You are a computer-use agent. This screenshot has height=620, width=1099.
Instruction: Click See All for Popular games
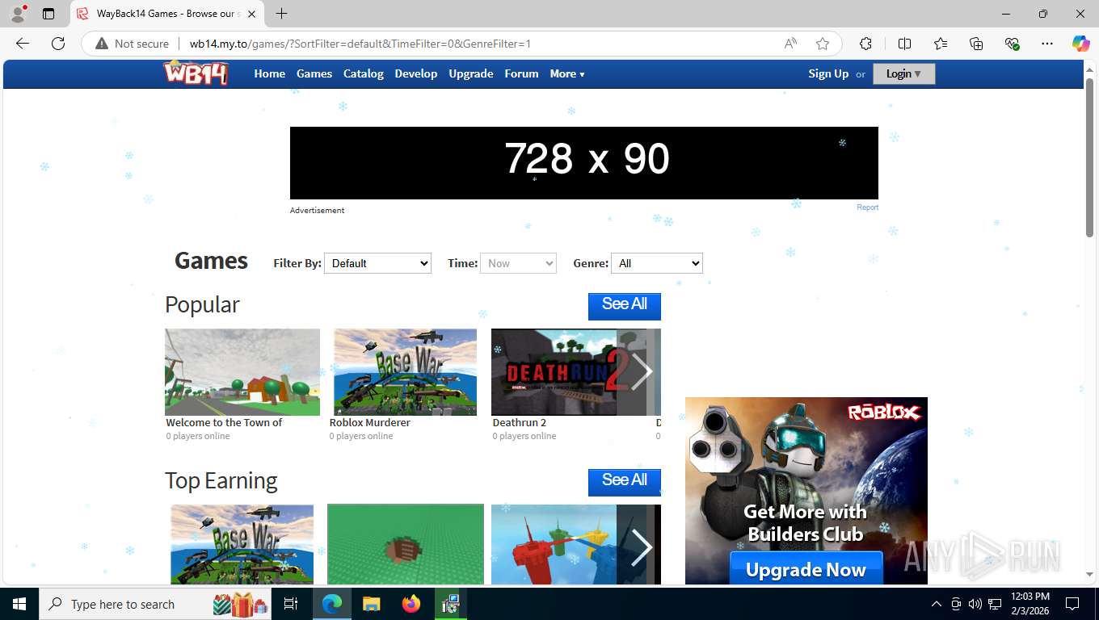pos(625,305)
